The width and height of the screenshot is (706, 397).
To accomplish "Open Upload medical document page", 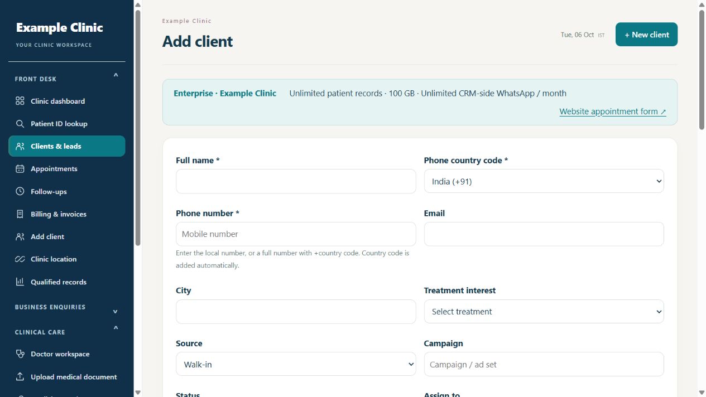I will click(67, 377).
